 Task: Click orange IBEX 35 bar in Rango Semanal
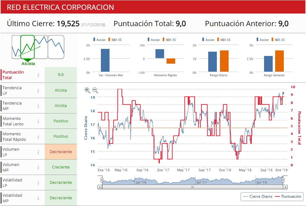coord(279,61)
